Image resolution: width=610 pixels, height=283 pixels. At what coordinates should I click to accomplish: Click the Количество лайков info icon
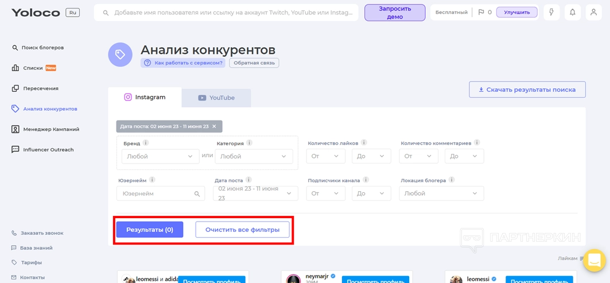(363, 143)
